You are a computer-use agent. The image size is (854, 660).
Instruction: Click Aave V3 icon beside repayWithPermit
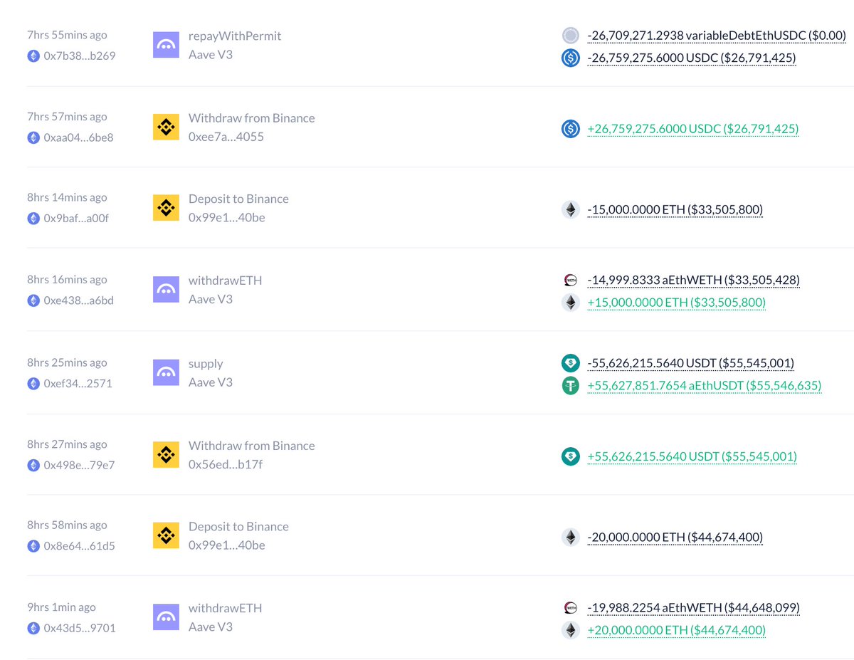point(166,45)
